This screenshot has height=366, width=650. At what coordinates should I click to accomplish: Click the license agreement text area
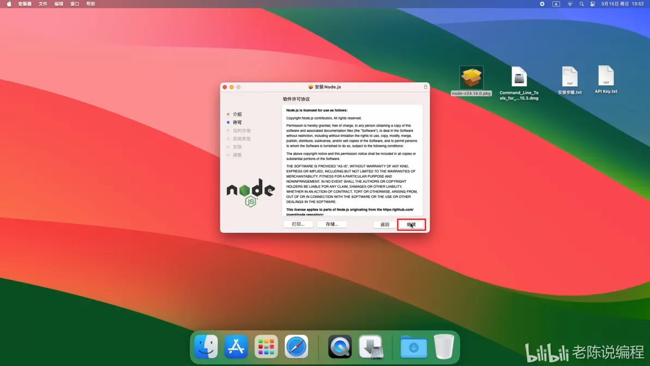pos(352,160)
